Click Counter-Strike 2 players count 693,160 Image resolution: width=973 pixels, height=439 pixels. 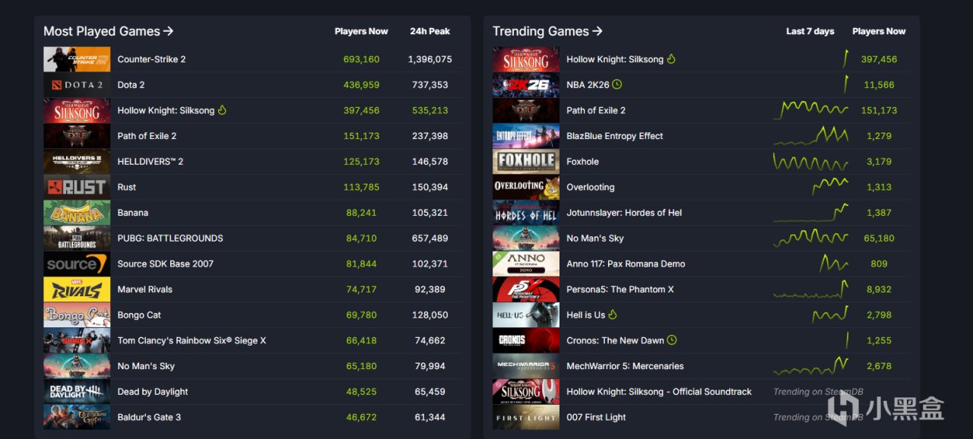point(363,59)
